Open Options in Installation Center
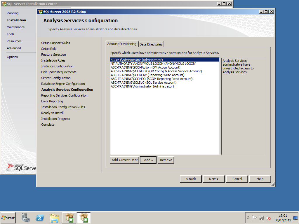This screenshot has height=224, width=299. [x=12, y=57]
